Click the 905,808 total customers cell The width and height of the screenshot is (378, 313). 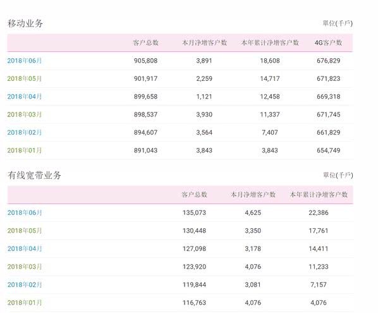point(145,61)
